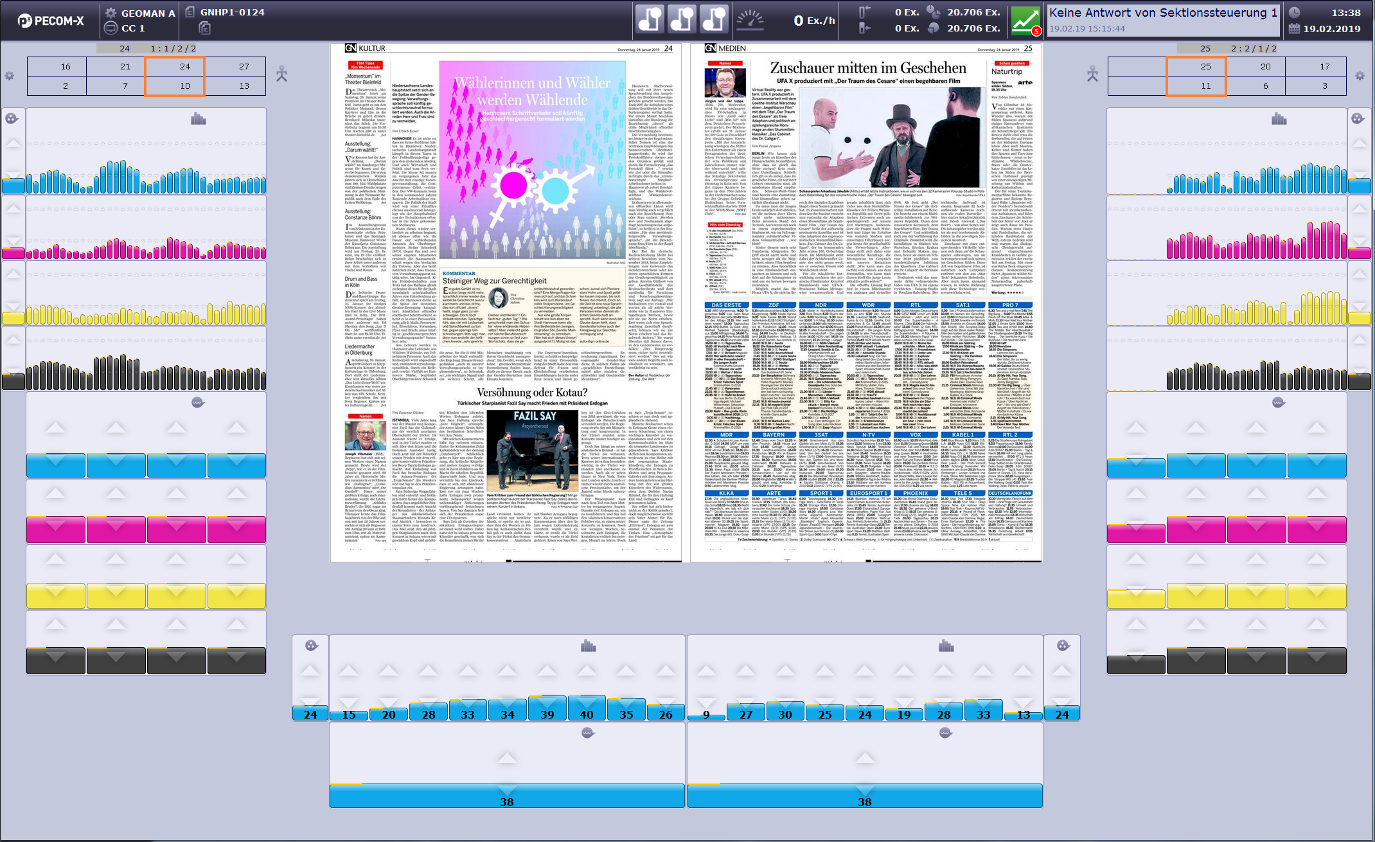Image resolution: width=1375 pixels, height=842 pixels.
Task: Raise the bottom-left dampening value 38
Action: 506,758
